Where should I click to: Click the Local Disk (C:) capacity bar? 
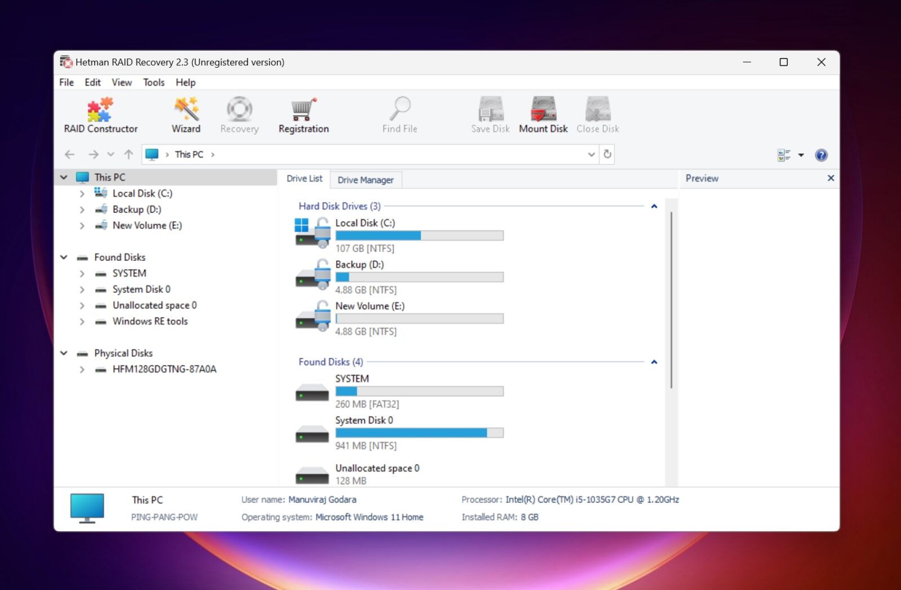[419, 235]
